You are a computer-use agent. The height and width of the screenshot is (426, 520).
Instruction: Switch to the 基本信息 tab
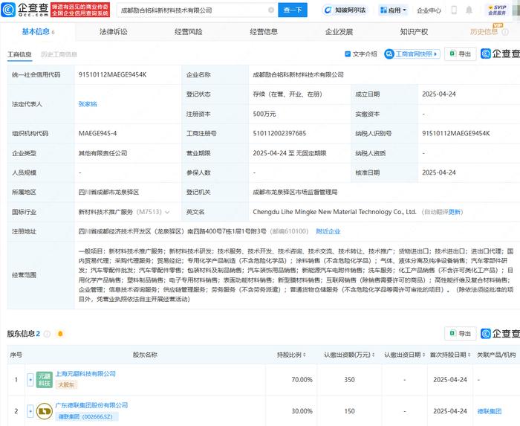(38, 32)
